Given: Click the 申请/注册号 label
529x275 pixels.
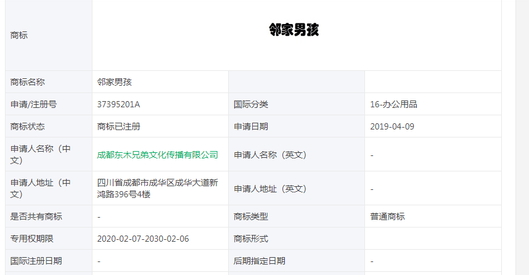Looking at the screenshot, I should [33, 104].
